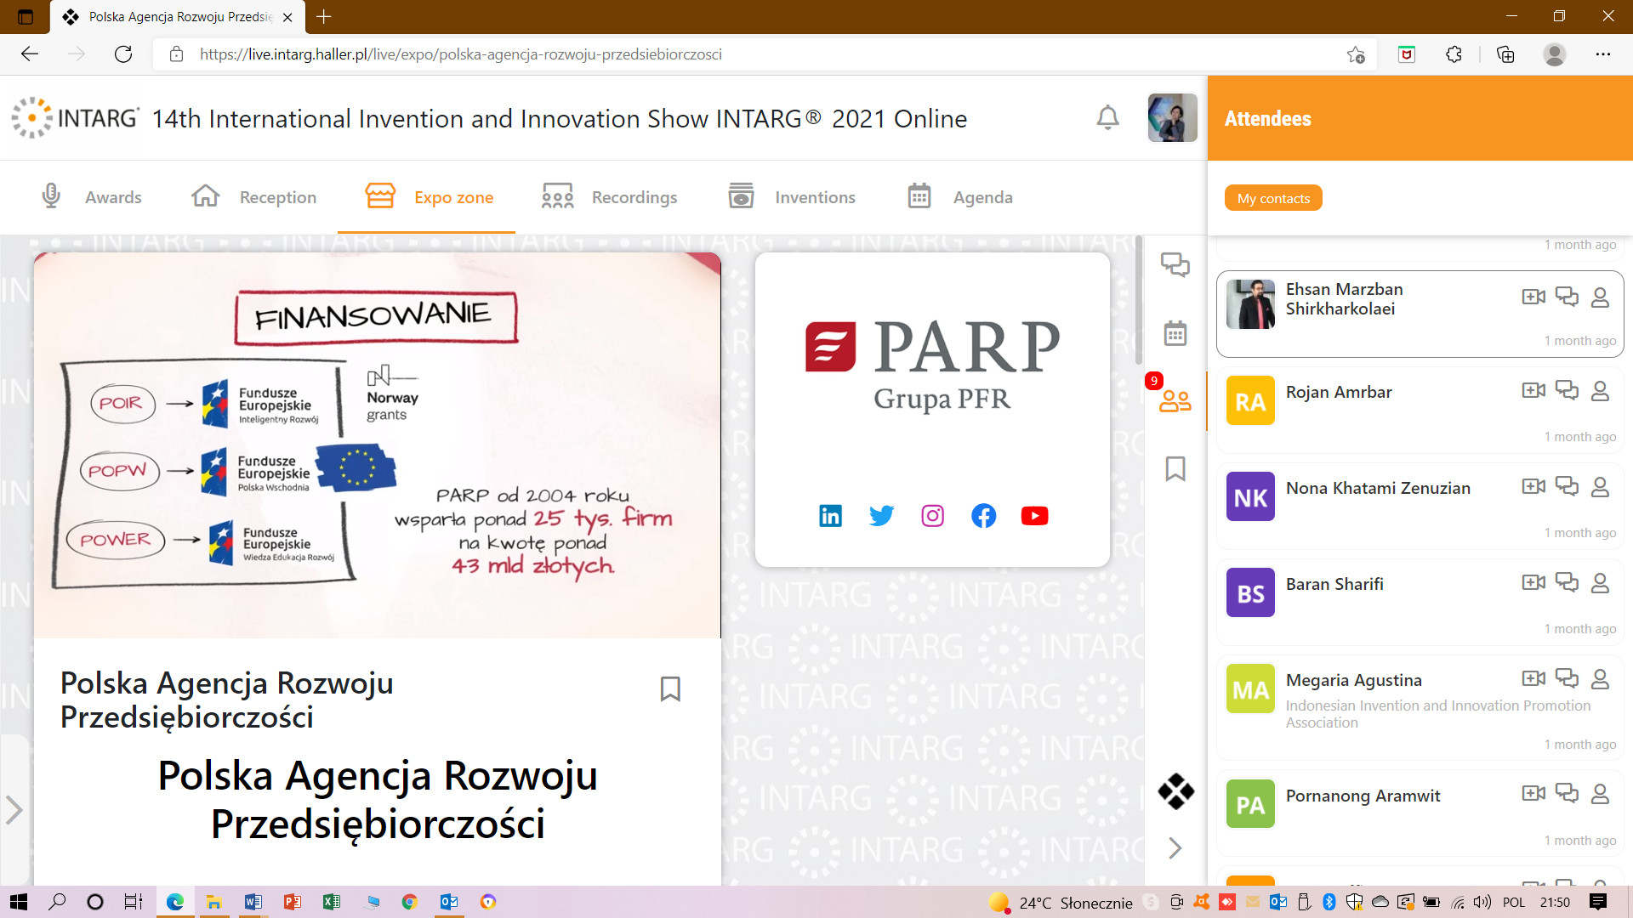Bookmark Polska Agencja Rozwoju Przedsiębiorczości exhibitor

click(670, 688)
